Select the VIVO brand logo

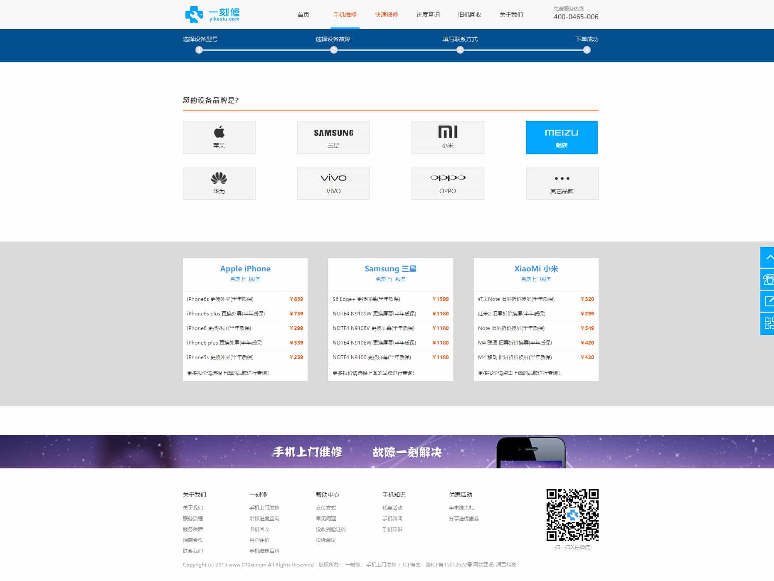pyautogui.click(x=333, y=183)
